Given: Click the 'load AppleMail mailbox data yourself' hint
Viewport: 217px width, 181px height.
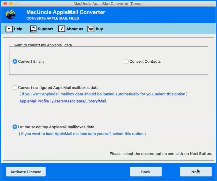Looking at the screenshot, I should [82, 134].
